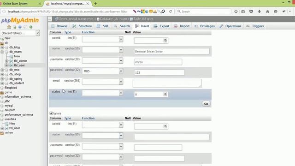Toggle the Ignore checkbox
The image size is (295, 166).
[51, 113]
